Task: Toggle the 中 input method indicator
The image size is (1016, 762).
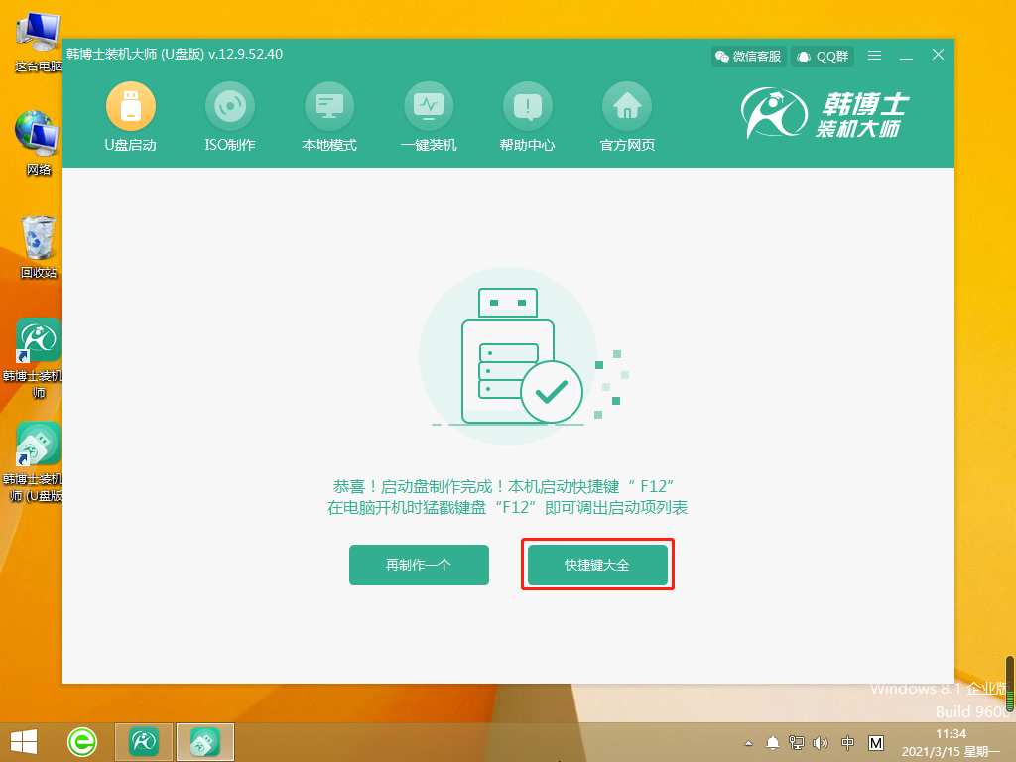Action: coord(848,741)
